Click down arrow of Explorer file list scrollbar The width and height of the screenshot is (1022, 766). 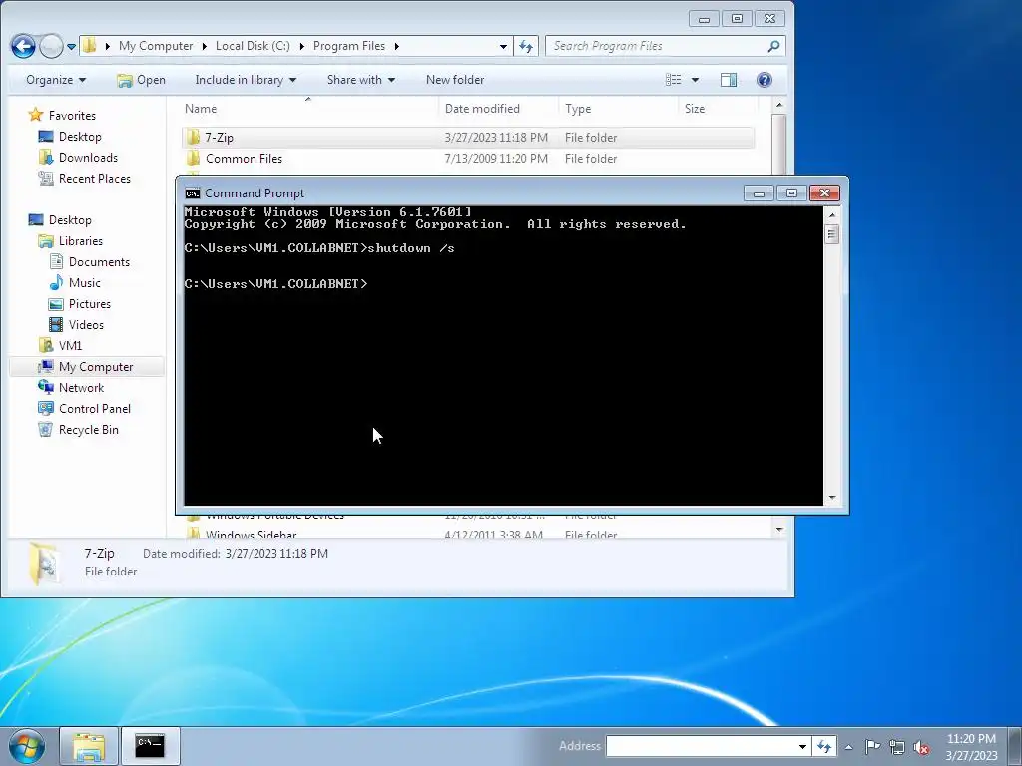pos(778,530)
